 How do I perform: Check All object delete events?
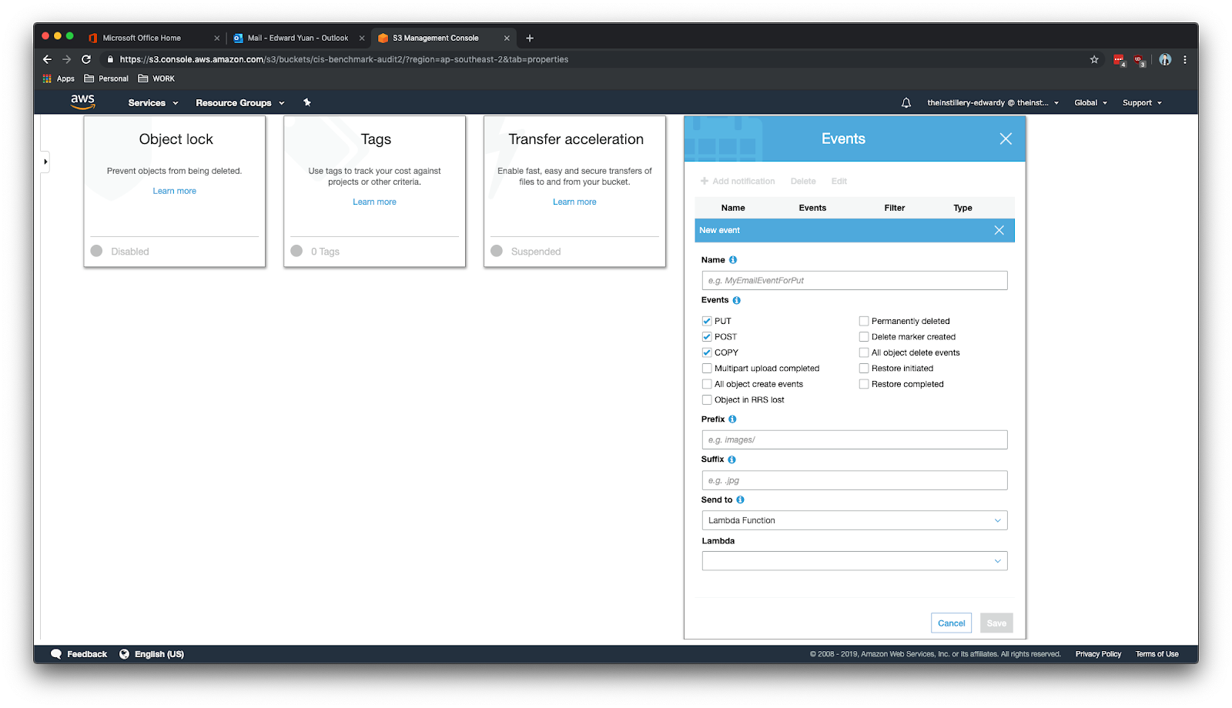864,352
